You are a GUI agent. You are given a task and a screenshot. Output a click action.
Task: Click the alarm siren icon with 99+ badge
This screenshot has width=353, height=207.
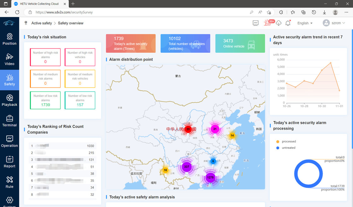point(268,23)
